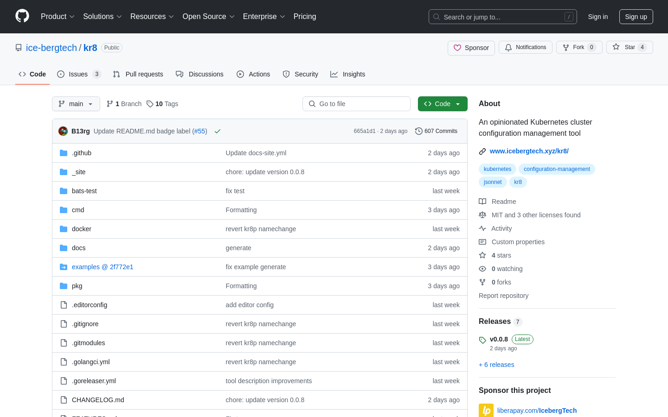
Task: Open the 607 Commits history
Action: click(436, 131)
